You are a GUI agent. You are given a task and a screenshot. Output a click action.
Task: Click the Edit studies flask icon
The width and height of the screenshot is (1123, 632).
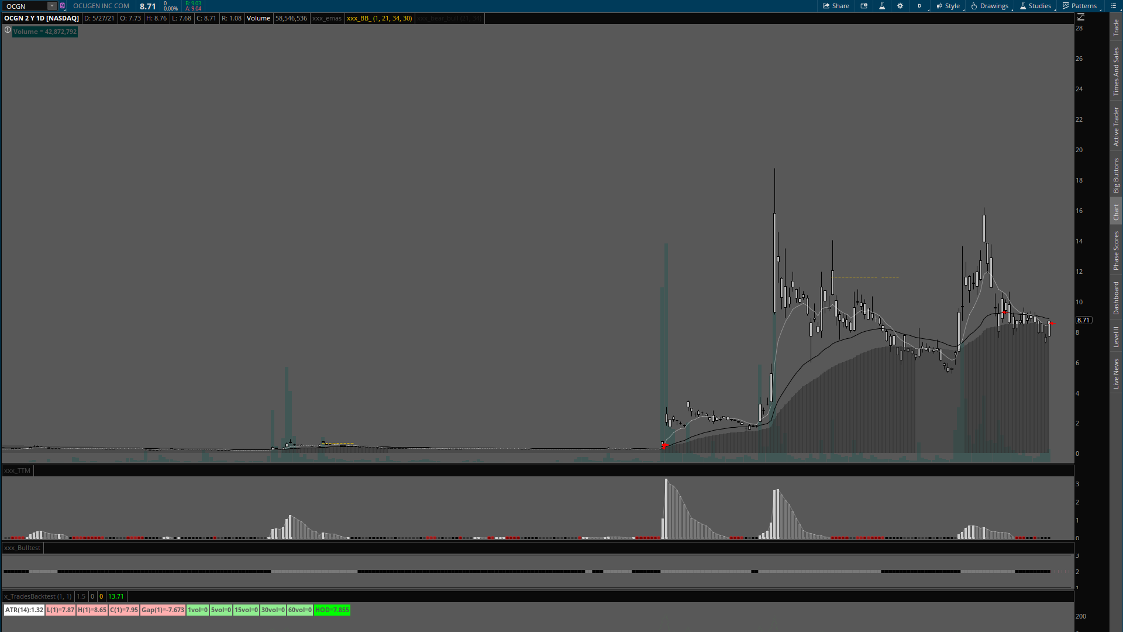[x=882, y=6]
